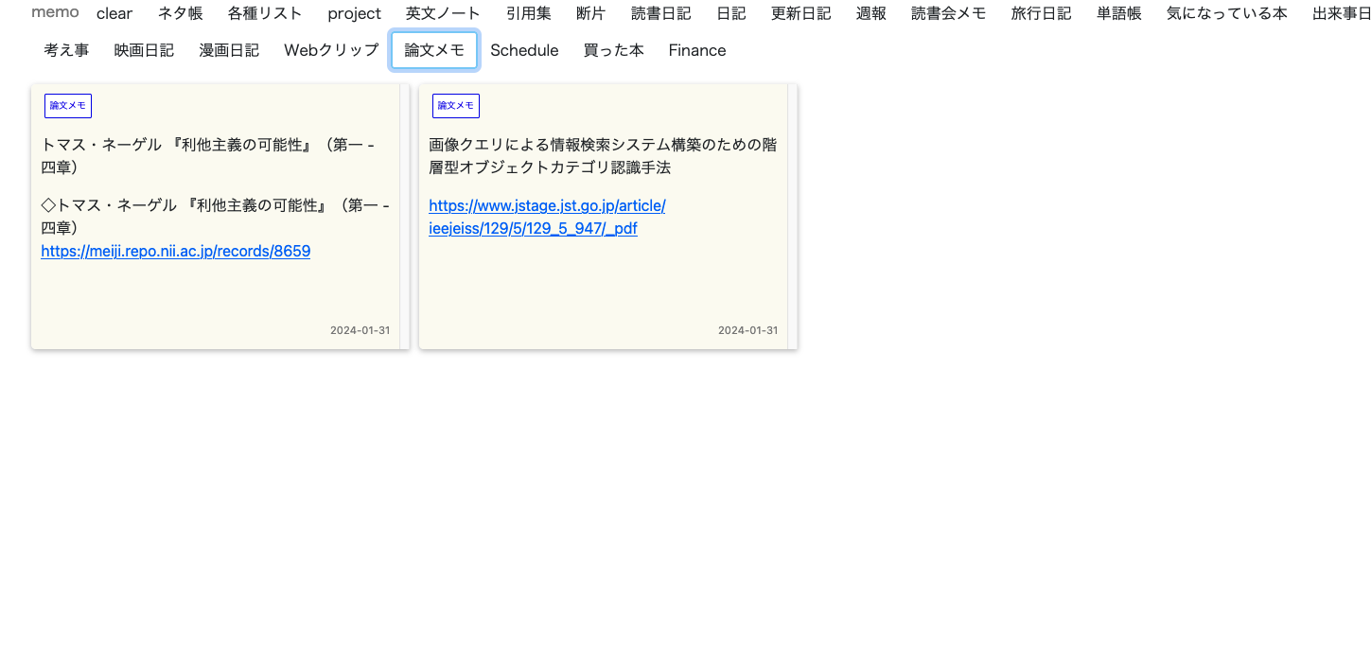
Task: Open the 各種リスト category
Action: [x=263, y=13]
